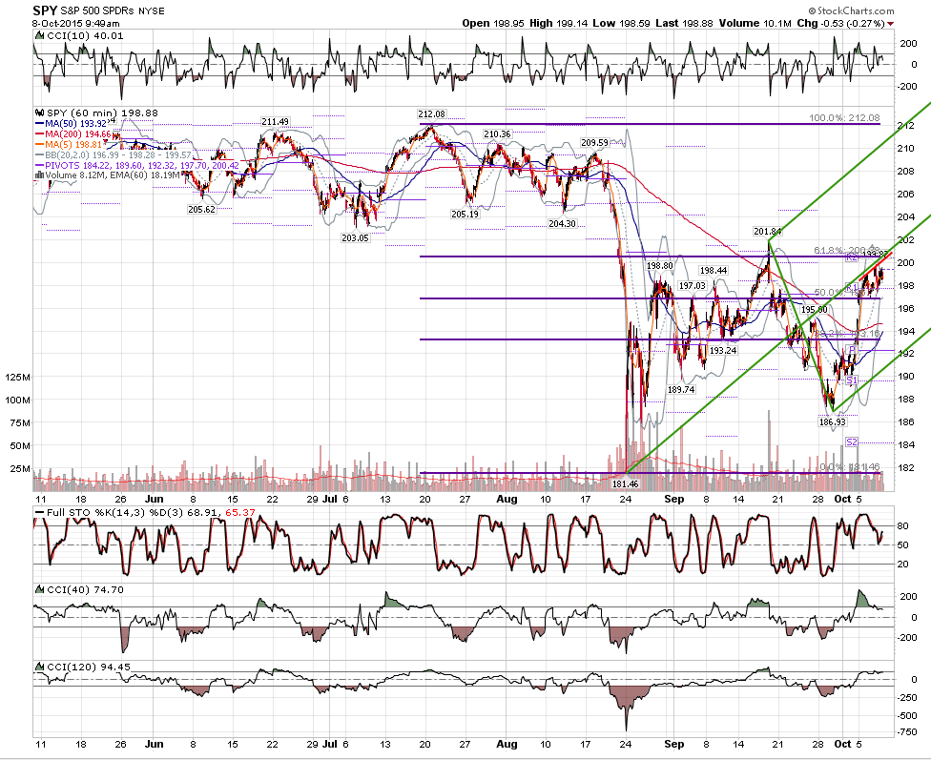Click the 8-Oct-2015 9:49am timestamp
Image resolution: width=931 pixels, height=760 pixels.
click(x=76, y=24)
